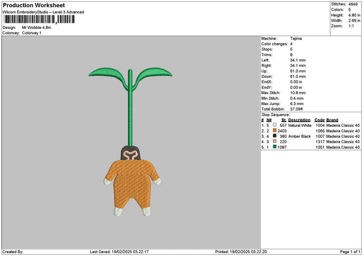This screenshot has width=363, height=256.
Task: Click the 'EndY:' label
Action: click(267, 88)
